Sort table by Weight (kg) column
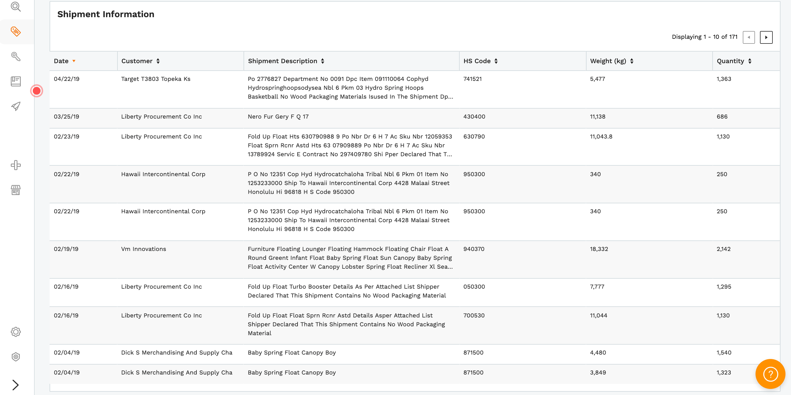The height and width of the screenshot is (395, 791). pos(612,61)
